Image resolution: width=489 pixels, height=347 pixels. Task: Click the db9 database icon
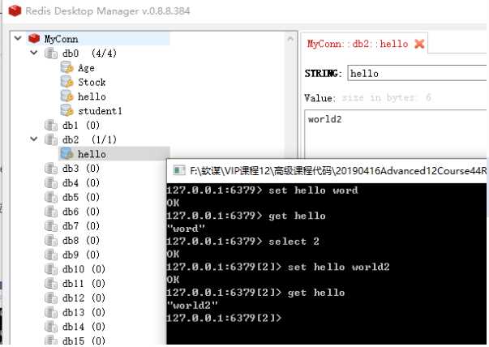pyautogui.click(x=51, y=255)
